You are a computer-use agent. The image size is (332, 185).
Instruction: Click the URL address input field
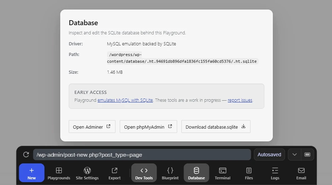pos(142,155)
